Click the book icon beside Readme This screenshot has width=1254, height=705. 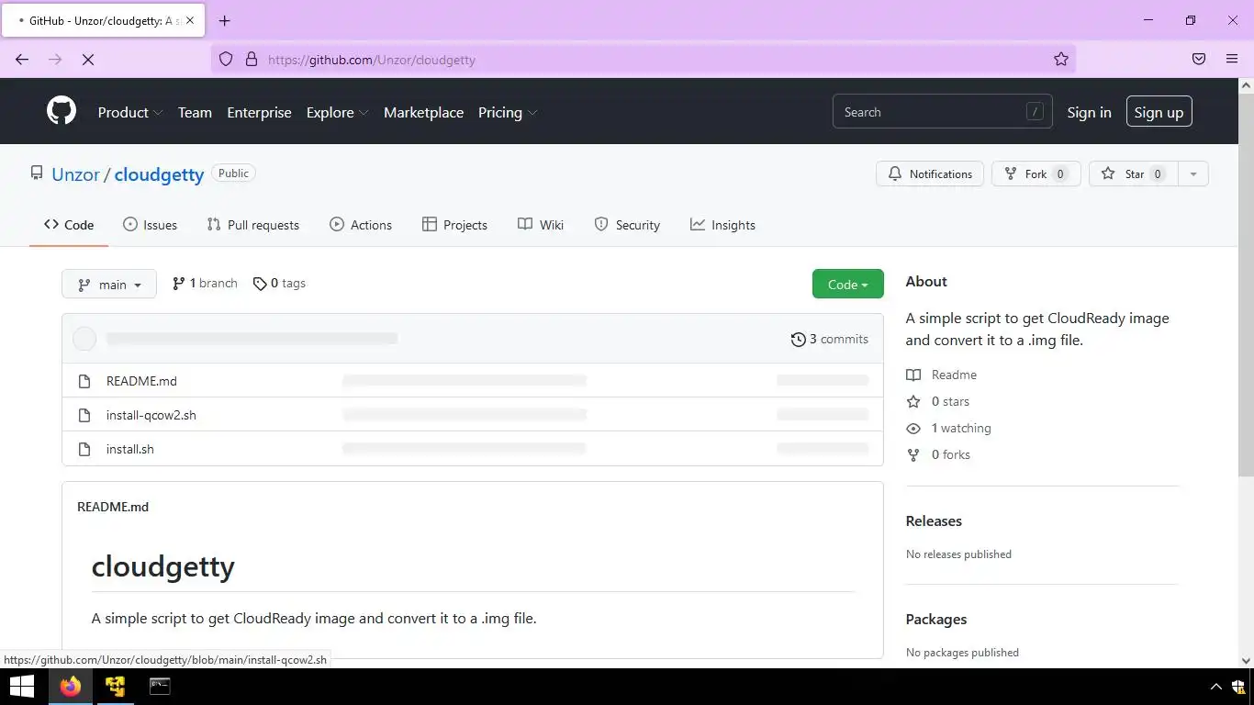click(913, 375)
